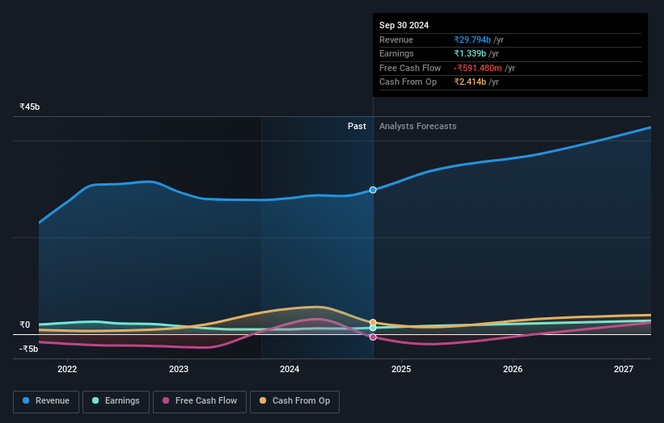Click the teal Earnings data point marker
Screen dimensions: 664x423
(x=373, y=328)
